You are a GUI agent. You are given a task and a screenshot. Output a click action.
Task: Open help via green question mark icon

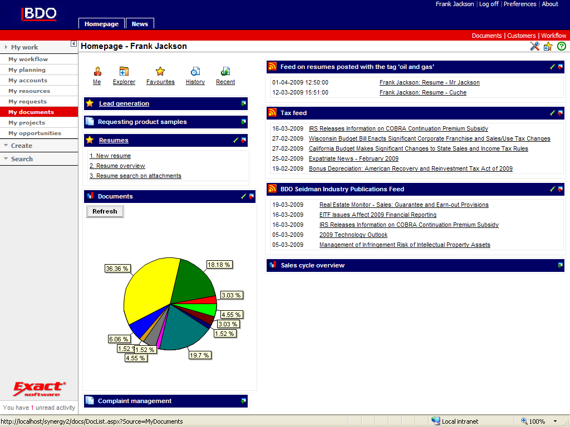coord(562,46)
